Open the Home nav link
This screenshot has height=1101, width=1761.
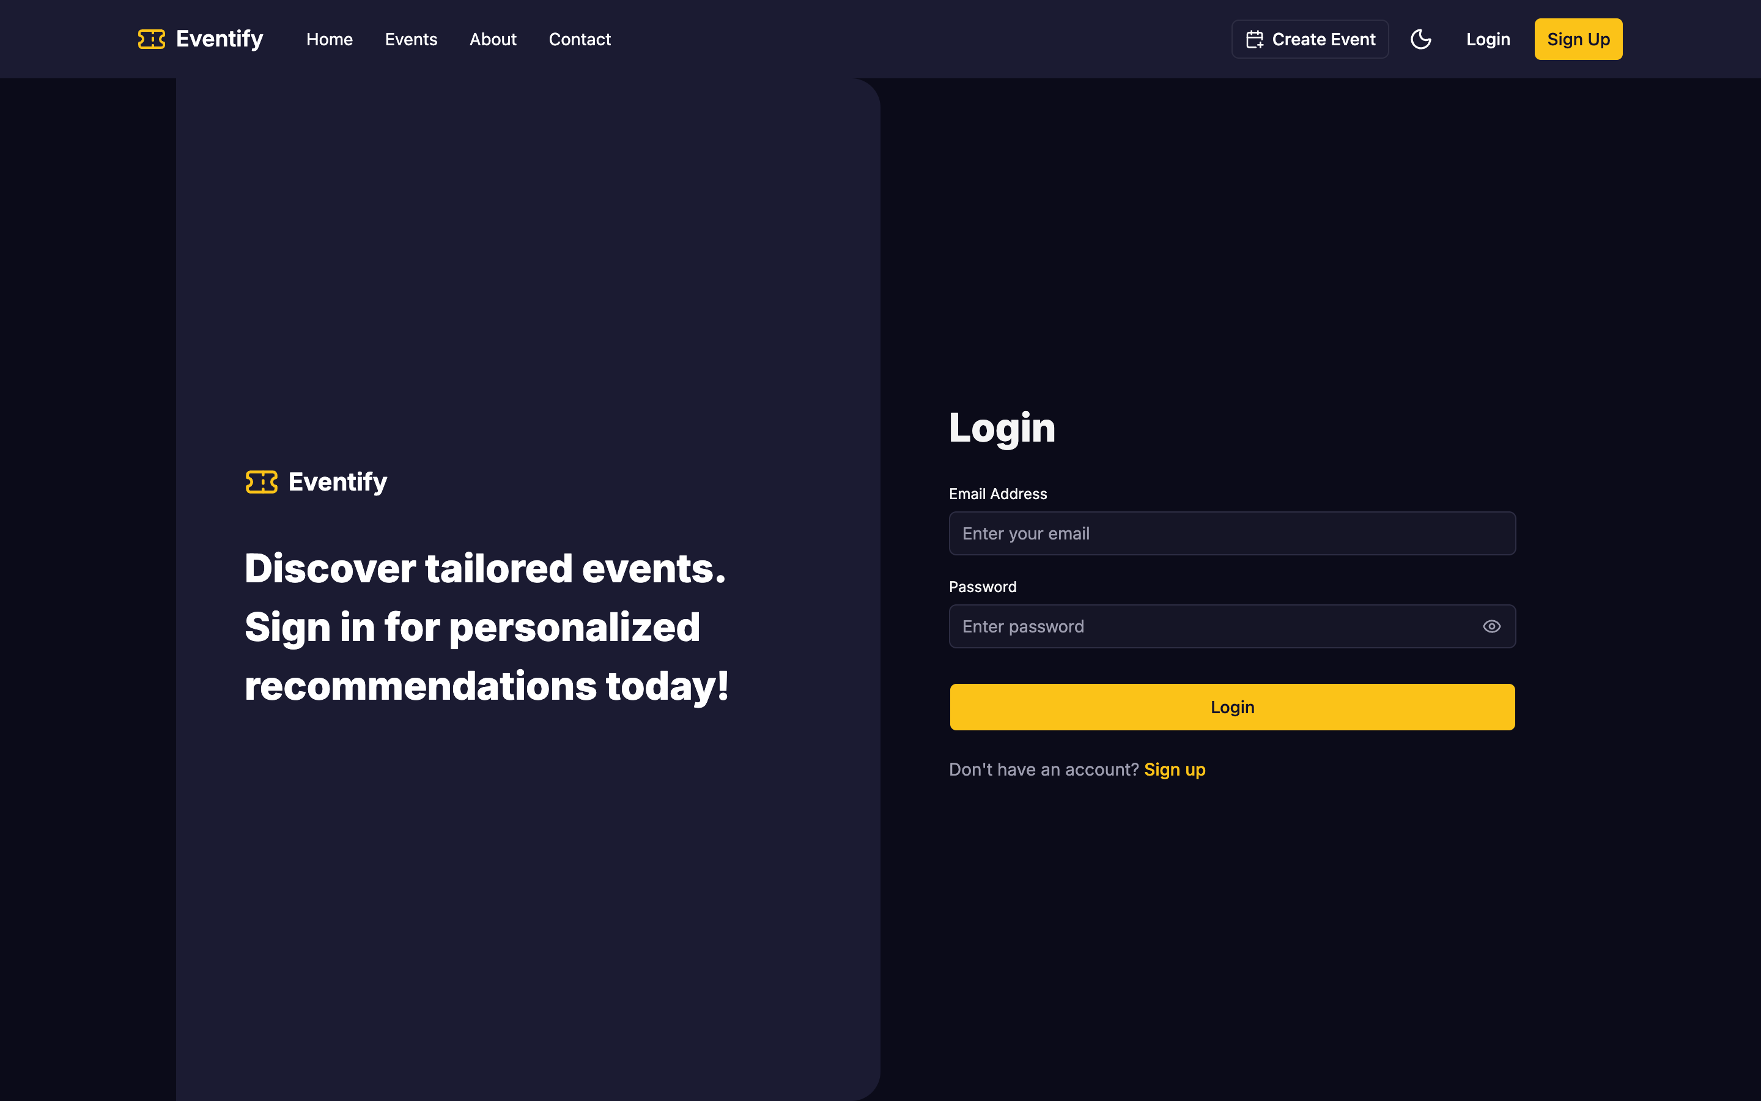pos(329,39)
